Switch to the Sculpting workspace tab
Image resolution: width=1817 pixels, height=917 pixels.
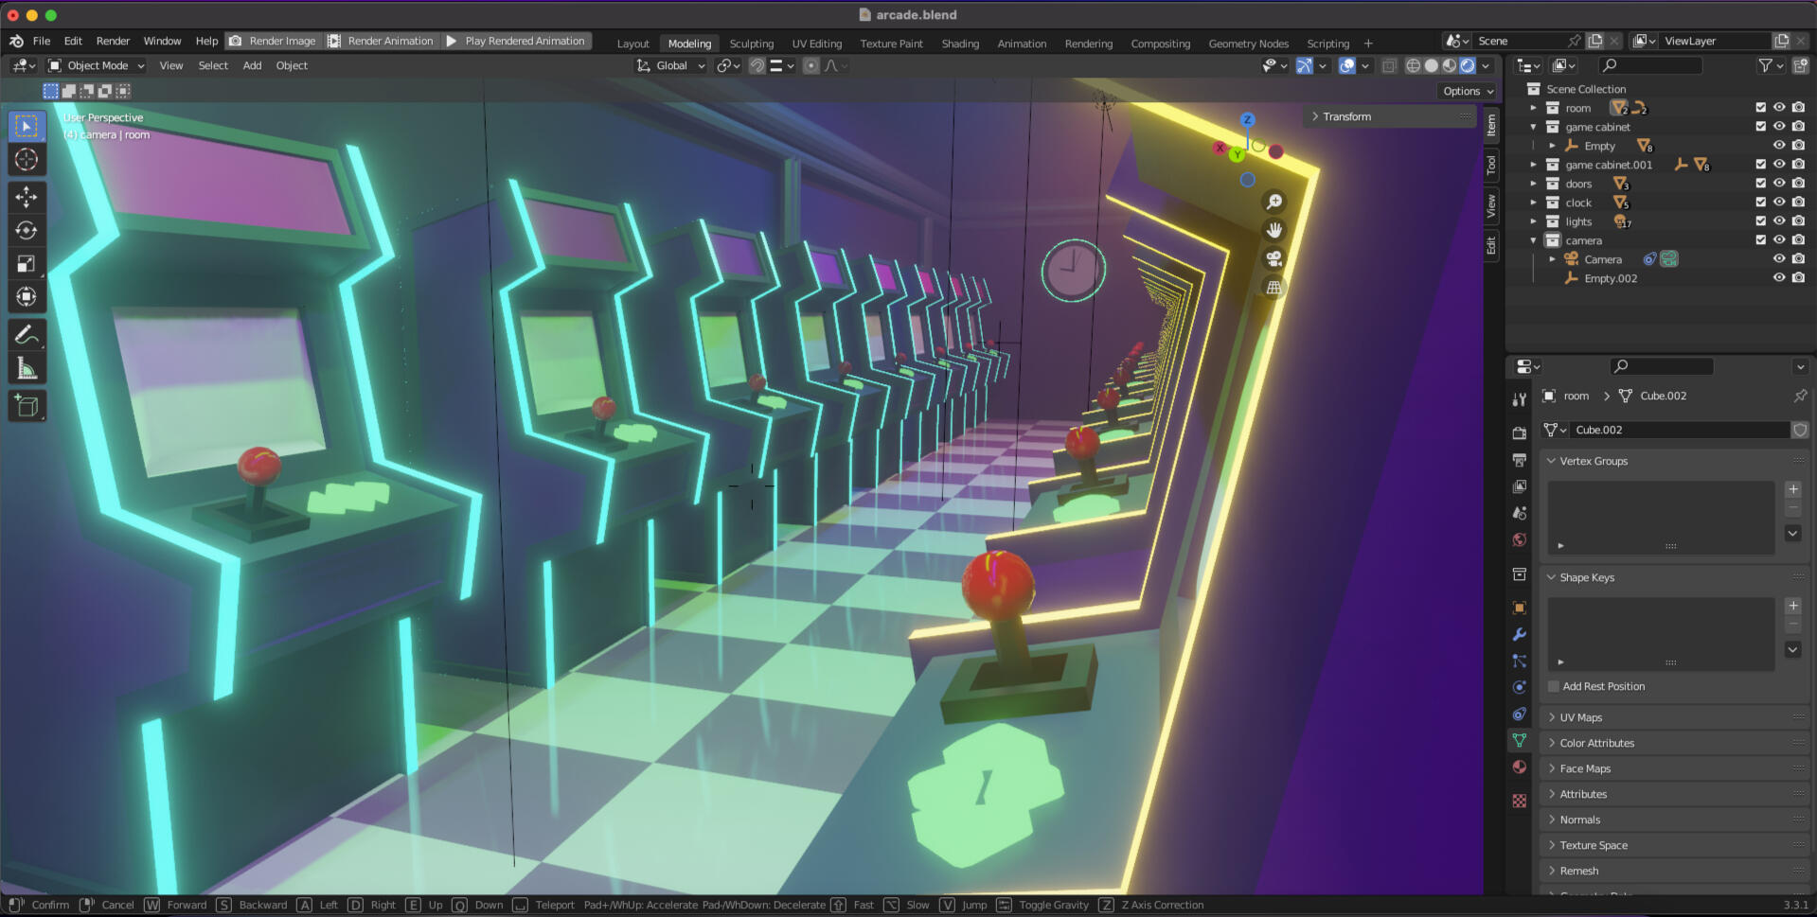coord(751,44)
